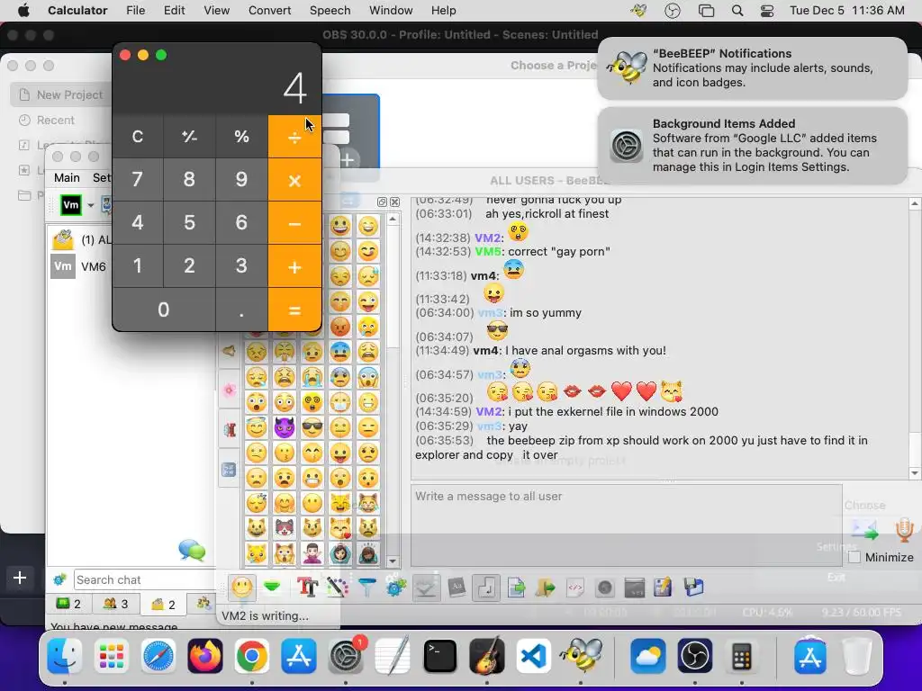Expand the Vm status dropdown arrow
Screen dimensions: 922x691
click(91, 205)
